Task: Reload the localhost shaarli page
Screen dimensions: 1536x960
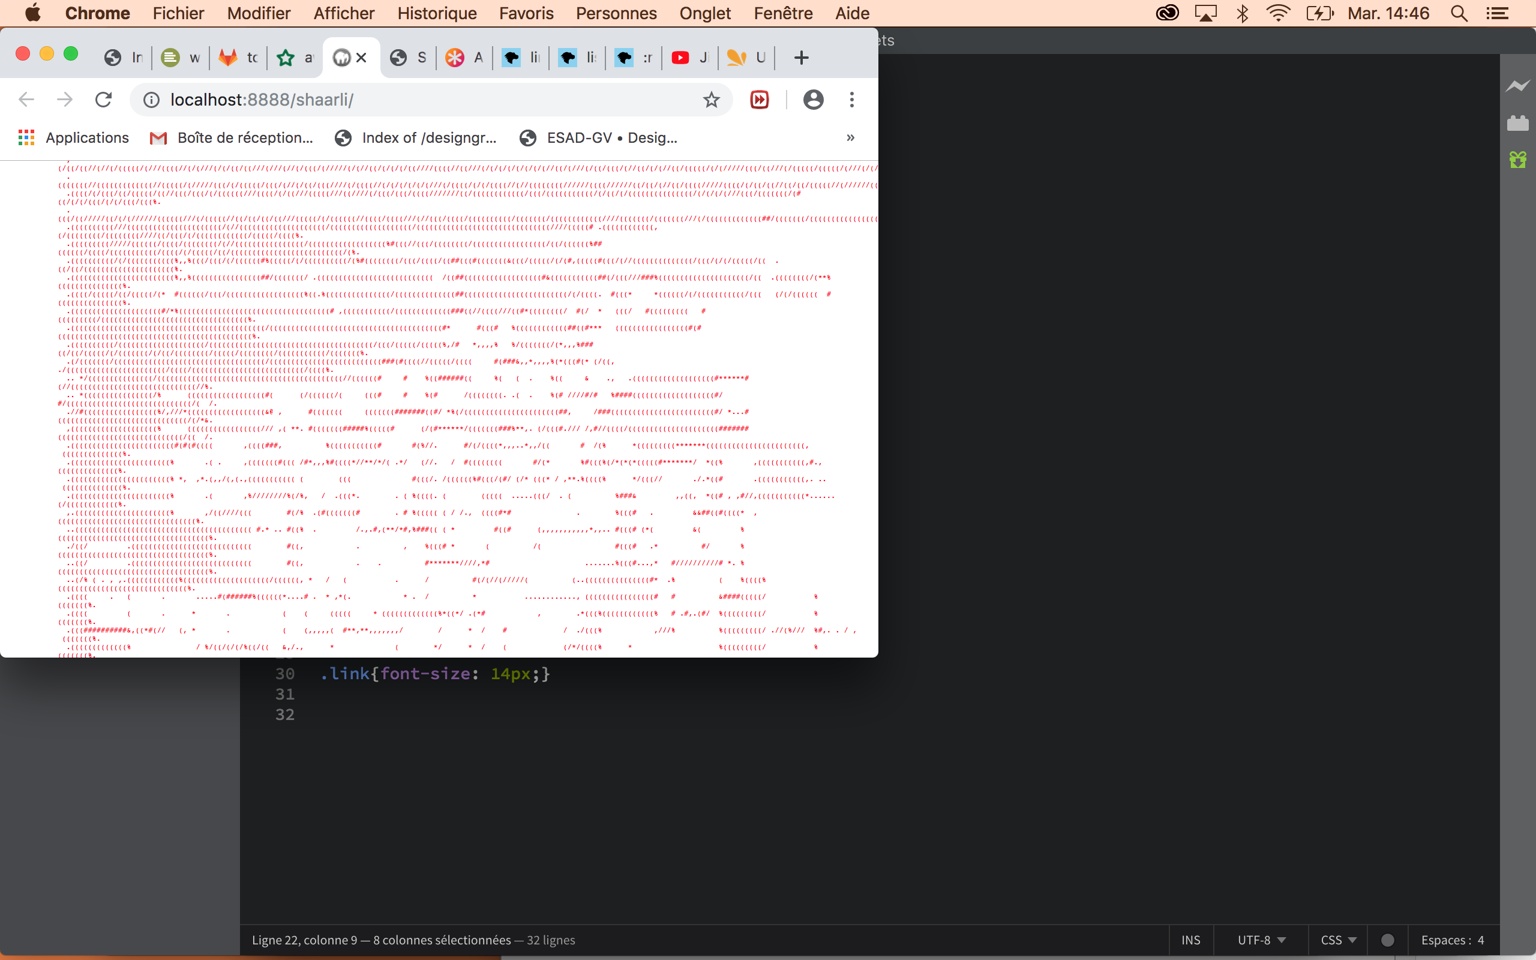Action: point(103,100)
